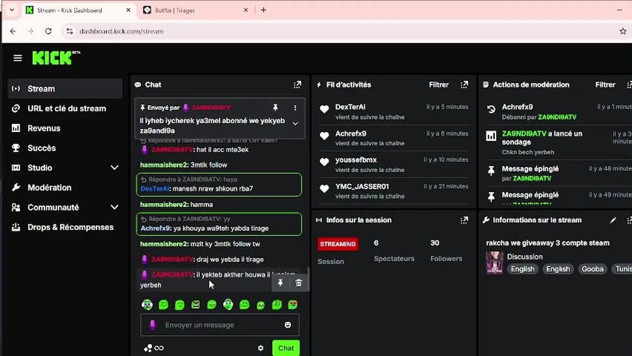The width and height of the screenshot is (632, 356).
Task: Reload the page in the browser
Action: [x=48, y=31]
